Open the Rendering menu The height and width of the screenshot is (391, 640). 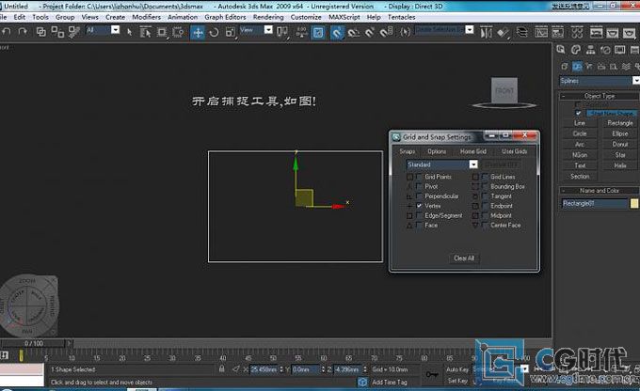point(268,17)
